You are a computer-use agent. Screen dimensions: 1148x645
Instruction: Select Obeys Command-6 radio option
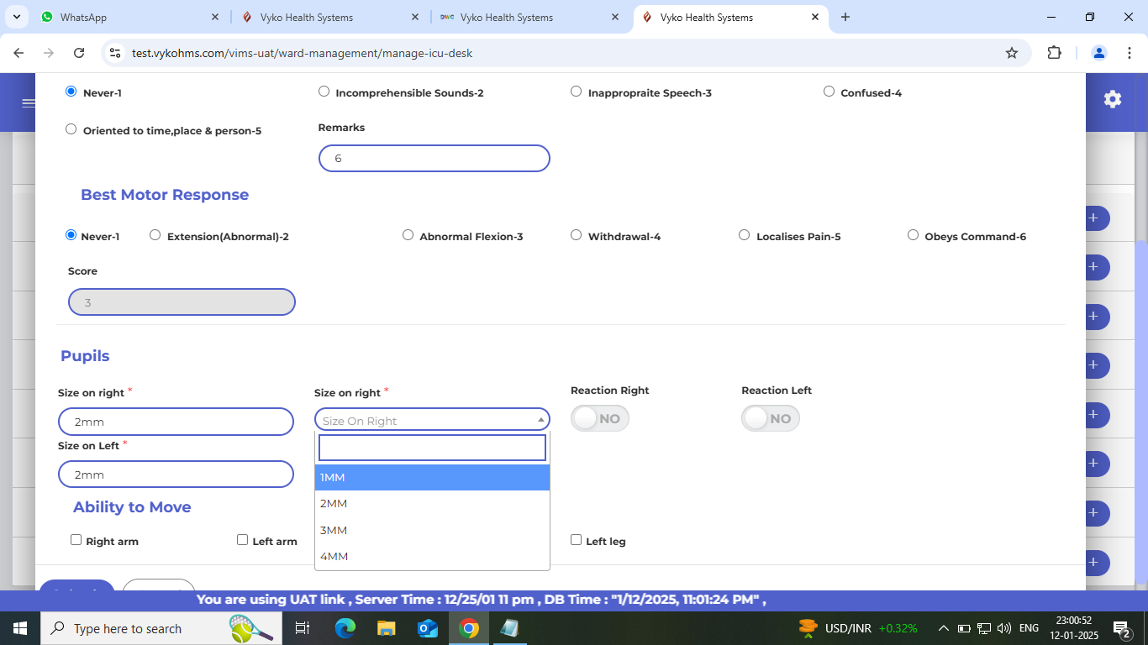[x=913, y=235]
